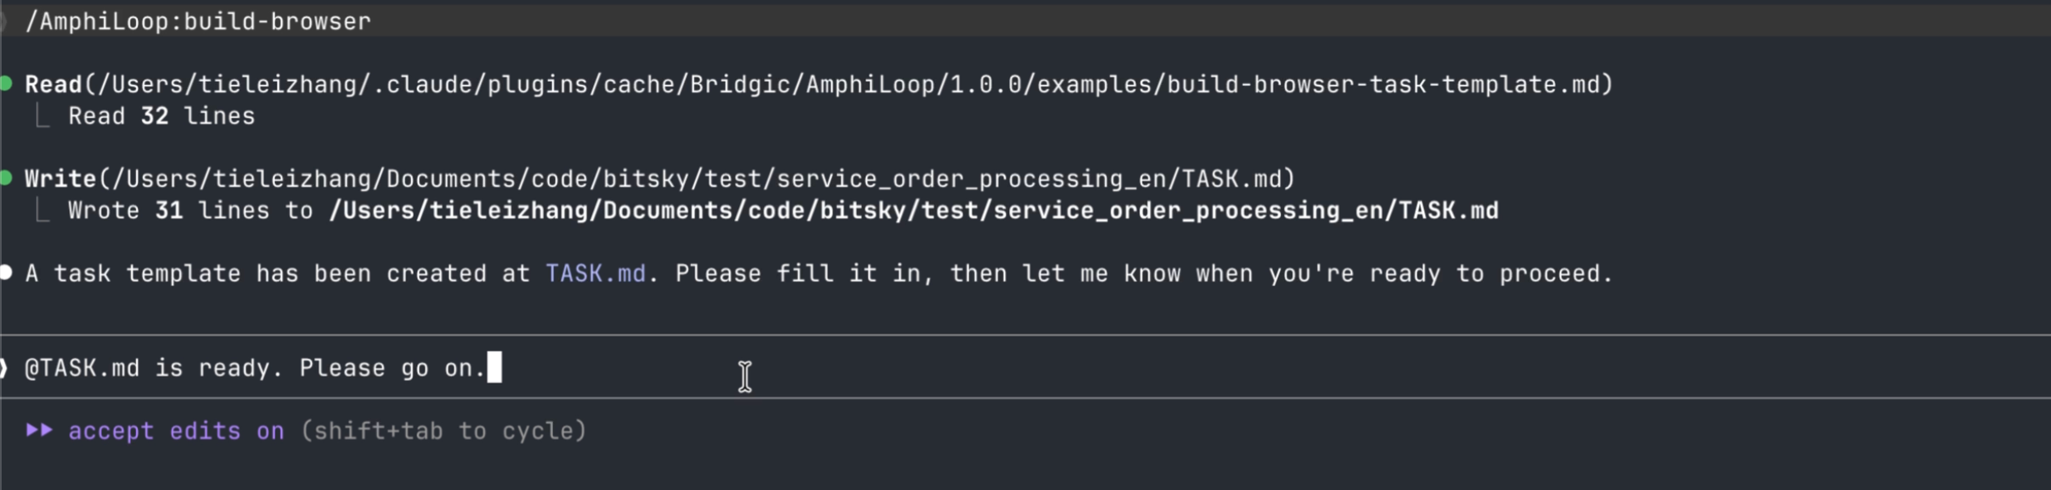Click the prompt chevron before @TASK.md
The height and width of the screenshot is (490, 2051).
point(4,368)
